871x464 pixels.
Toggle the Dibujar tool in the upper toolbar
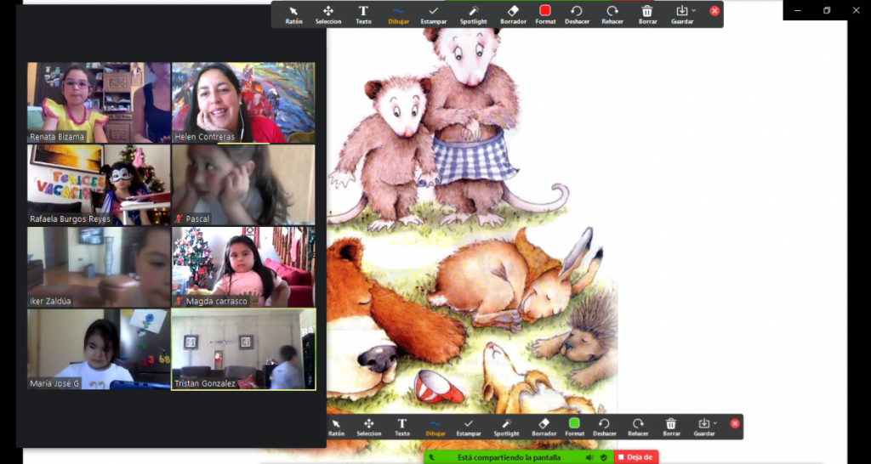point(397,14)
